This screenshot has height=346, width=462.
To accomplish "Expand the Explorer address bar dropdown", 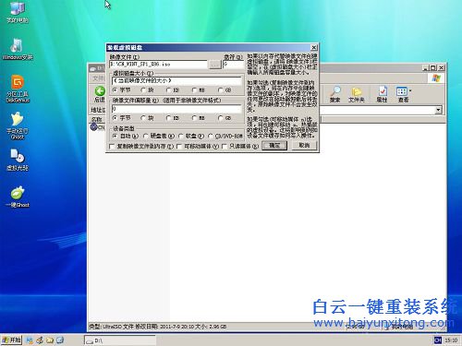I will tap(438, 110).
